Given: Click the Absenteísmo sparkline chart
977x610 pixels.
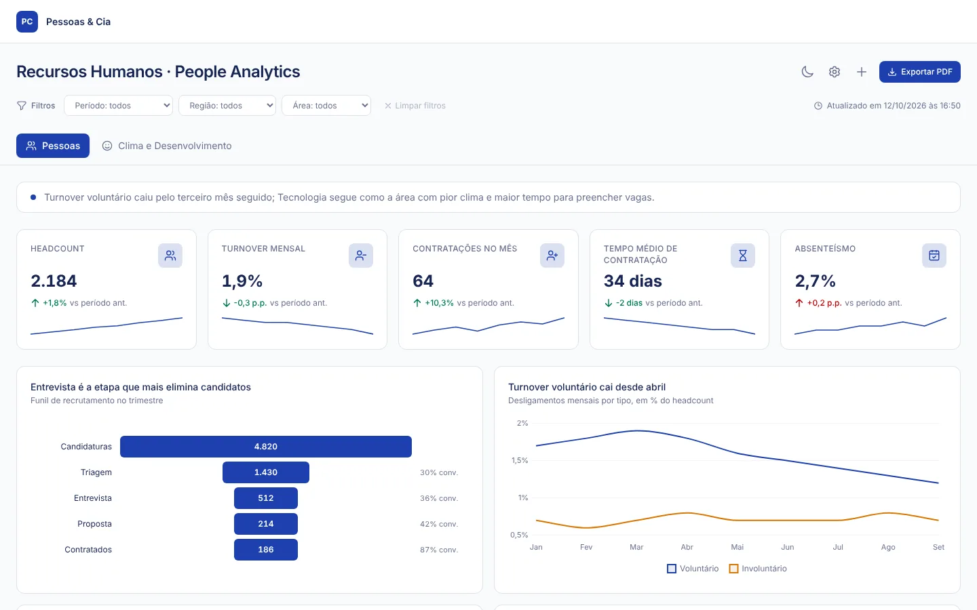Looking at the screenshot, I should point(870,326).
